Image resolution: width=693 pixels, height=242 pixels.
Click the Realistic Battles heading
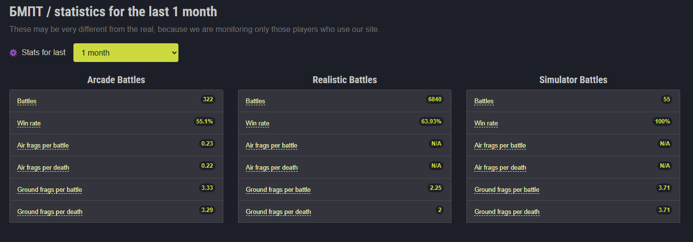pyautogui.click(x=345, y=80)
